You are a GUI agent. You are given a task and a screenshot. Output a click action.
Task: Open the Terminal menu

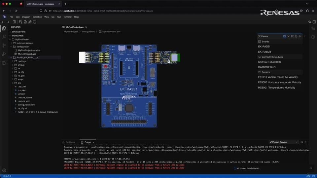[x=67, y=17]
